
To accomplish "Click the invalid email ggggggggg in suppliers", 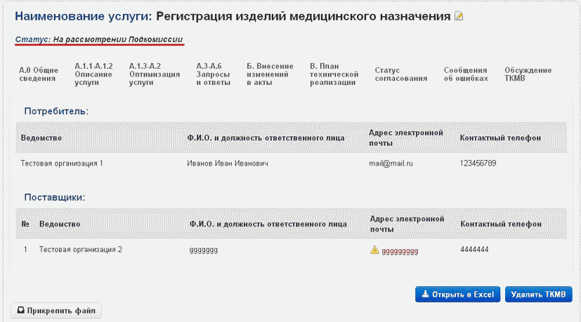I will pyautogui.click(x=400, y=250).
